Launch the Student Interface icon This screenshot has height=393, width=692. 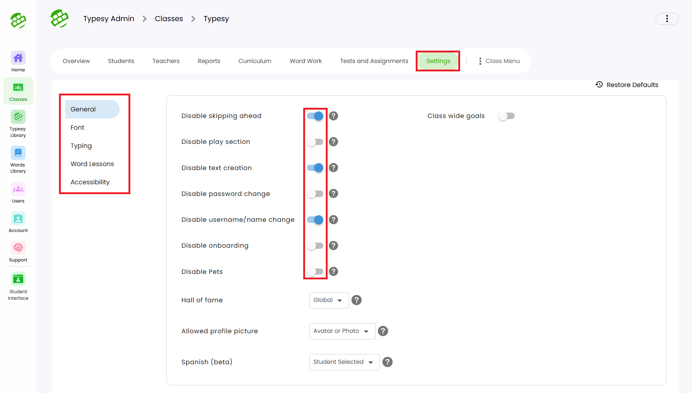coord(18,279)
